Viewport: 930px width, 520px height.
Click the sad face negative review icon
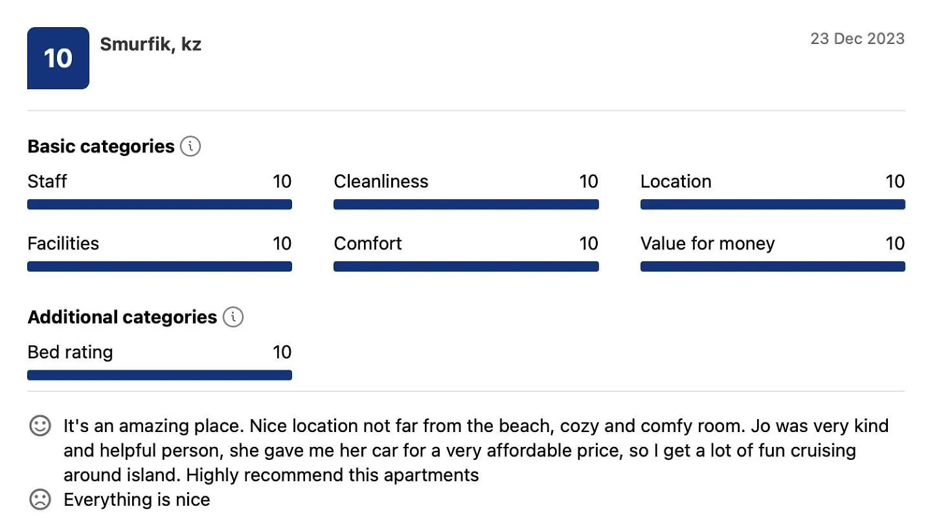click(40, 500)
